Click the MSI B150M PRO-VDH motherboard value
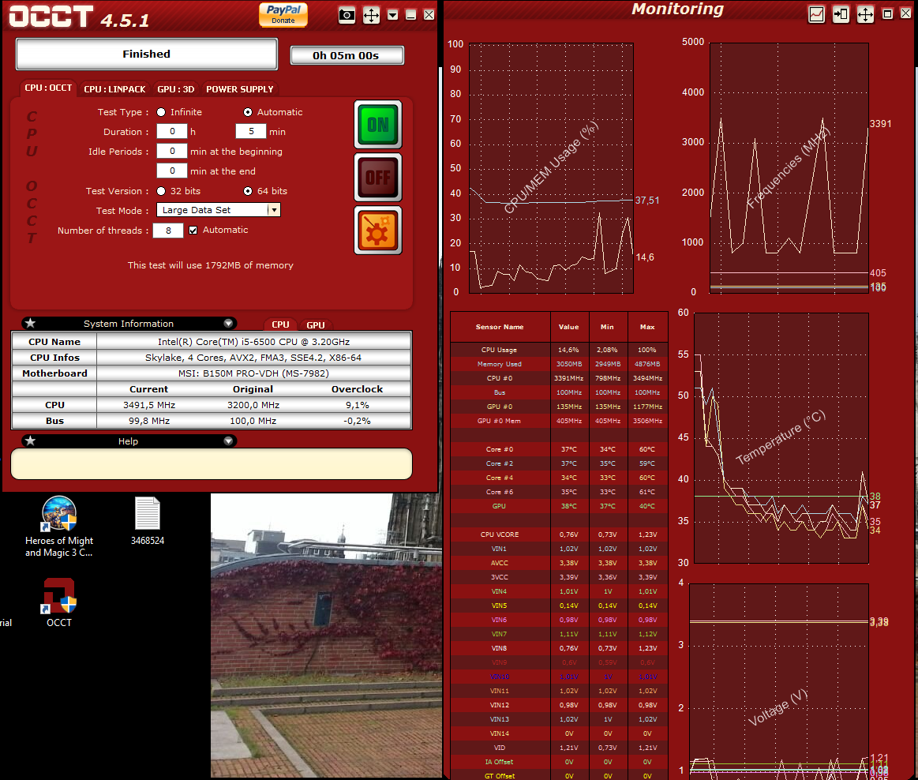Viewport: 918px width, 780px height. [253, 373]
